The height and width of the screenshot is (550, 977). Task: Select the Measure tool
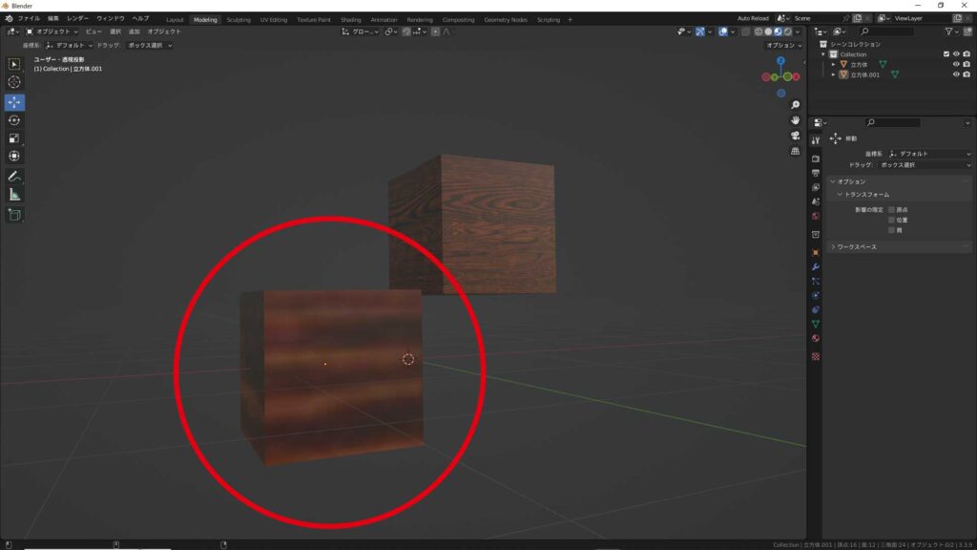click(14, 192)
